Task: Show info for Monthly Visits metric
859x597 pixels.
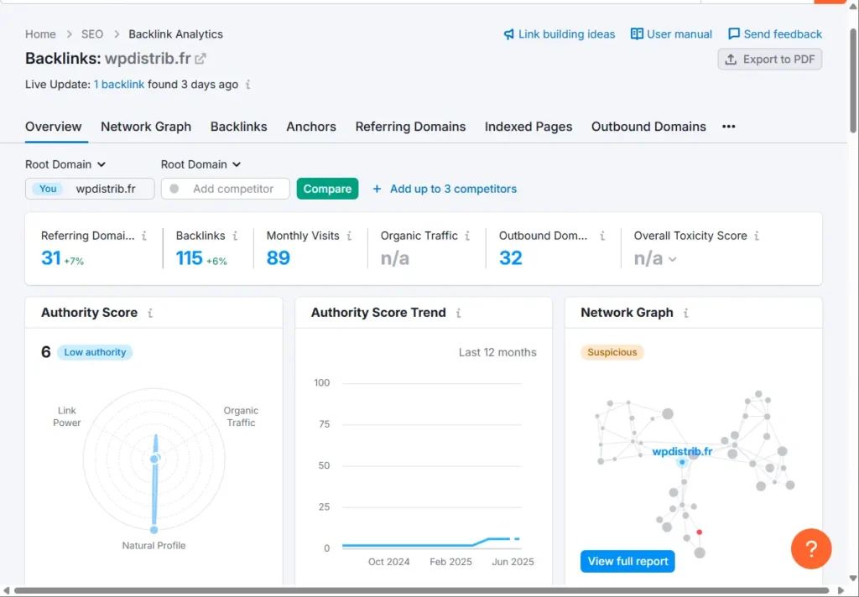Action: click(x=349, y=236)
